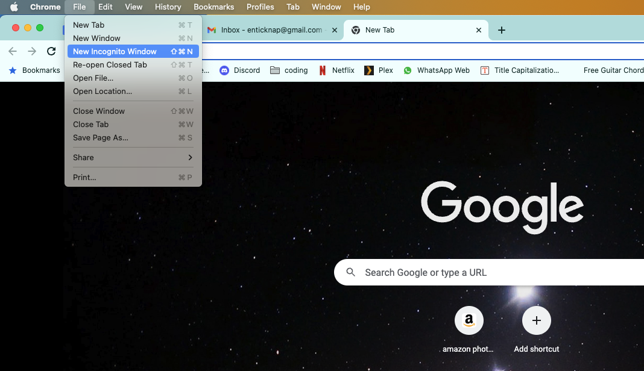This screenshot has width=644, height=371.
Task: Close the New Tab tab
Action: pos(479,30)
